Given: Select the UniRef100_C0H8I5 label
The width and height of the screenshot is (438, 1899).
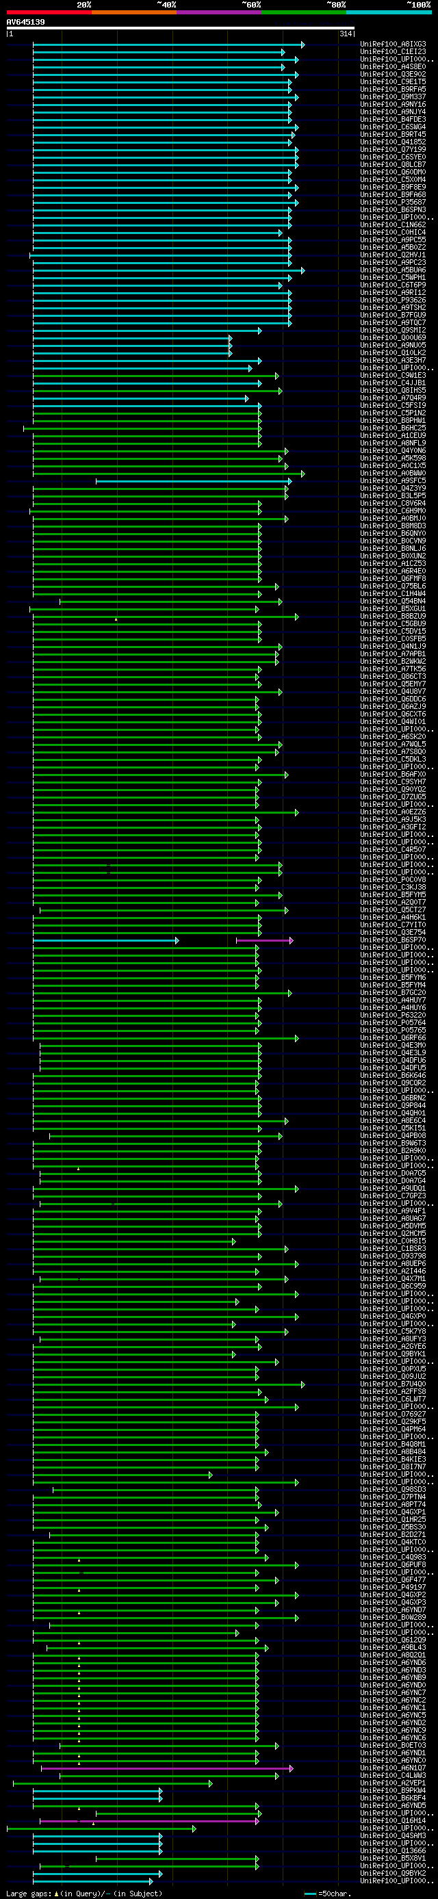Looking at the screenshot, I should tap(393, 1241).
